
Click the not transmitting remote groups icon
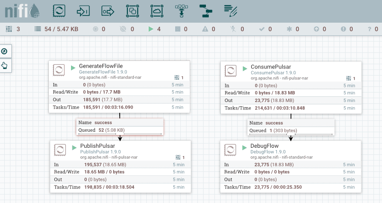[123, 29]
